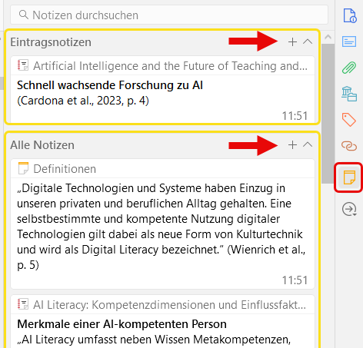Open the Abstract pane icon
363x348 pixels.
coord(349,41)
